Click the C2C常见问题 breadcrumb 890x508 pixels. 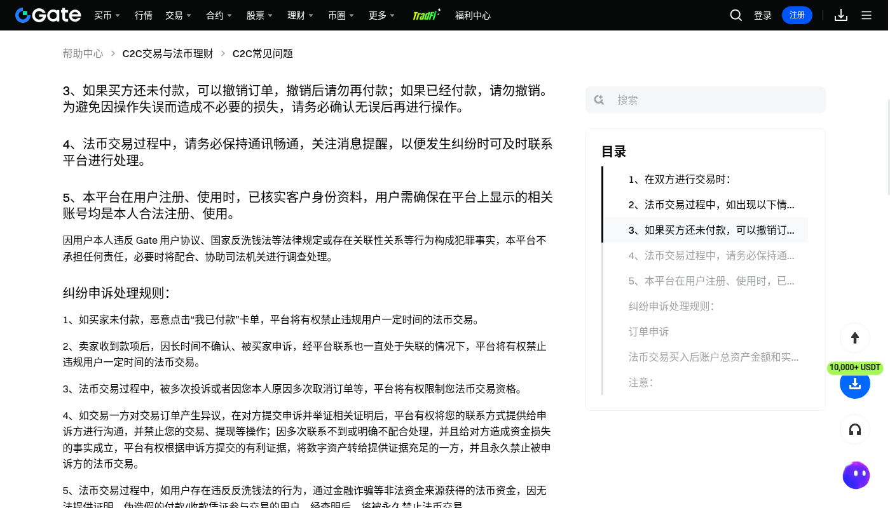(263, 53)
